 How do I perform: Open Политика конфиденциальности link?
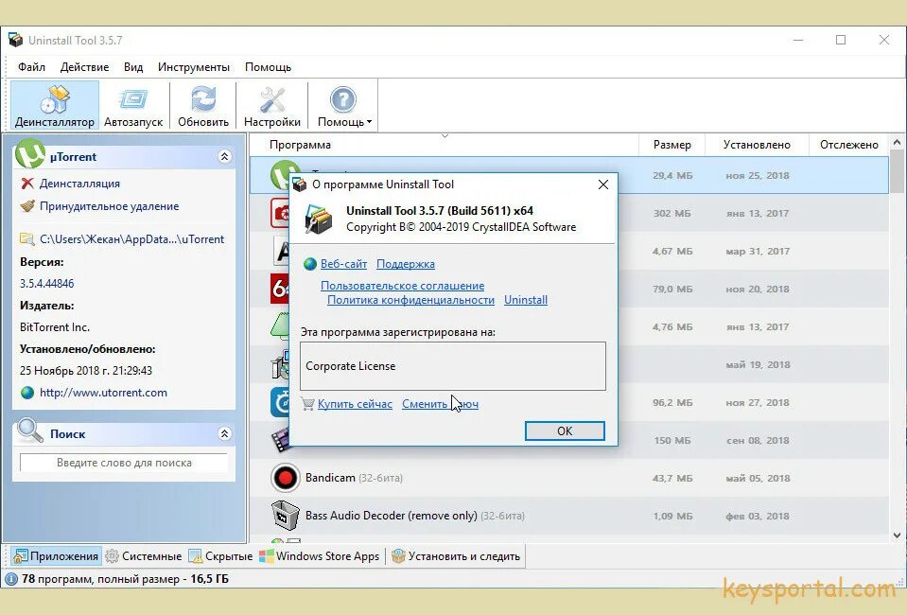pyautogui.click(x=410, y=300)
